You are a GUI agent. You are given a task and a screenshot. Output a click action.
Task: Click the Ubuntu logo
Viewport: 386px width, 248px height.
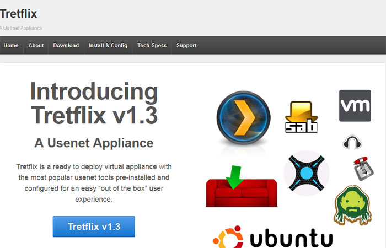pyautogui.click(x=272, y=237)
